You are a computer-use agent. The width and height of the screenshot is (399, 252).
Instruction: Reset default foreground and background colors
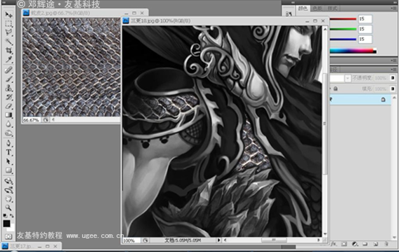5,216
